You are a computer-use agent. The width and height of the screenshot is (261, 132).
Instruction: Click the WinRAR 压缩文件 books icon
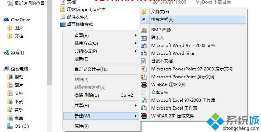pos(143,85)
